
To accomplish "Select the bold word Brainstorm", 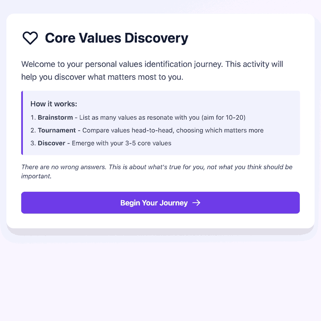I will pos(55,118).
